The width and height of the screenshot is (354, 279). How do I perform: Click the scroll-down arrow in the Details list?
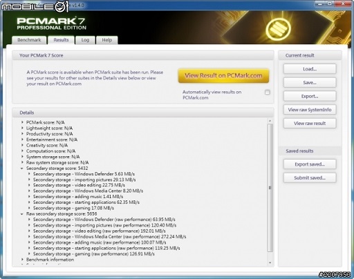coord(270,262)
